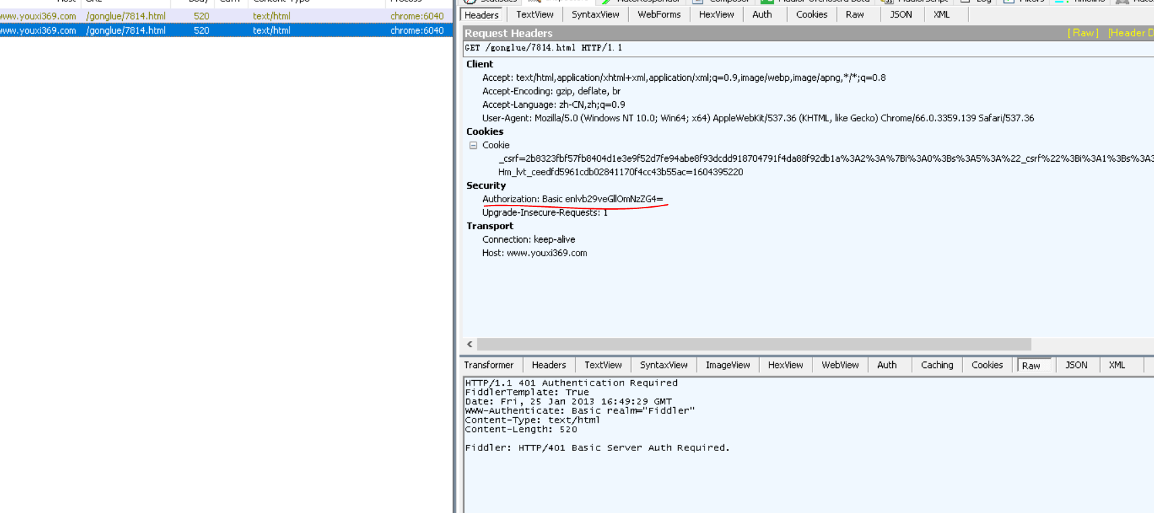The height and width of the screenshot is (513, 1154).
Task: Click the [Raw] link in Request Headers bar
Action: (1083, 33)
